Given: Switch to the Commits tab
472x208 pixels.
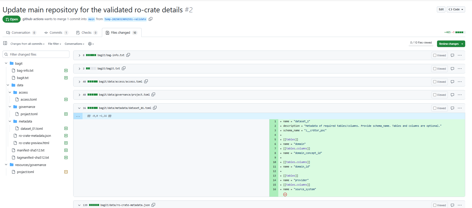Looking at the screenshot, I should pos(56,33).
